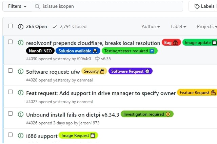Open the Label filter dropdown
This screenshot has height=144, width=217.
point(178,26)
